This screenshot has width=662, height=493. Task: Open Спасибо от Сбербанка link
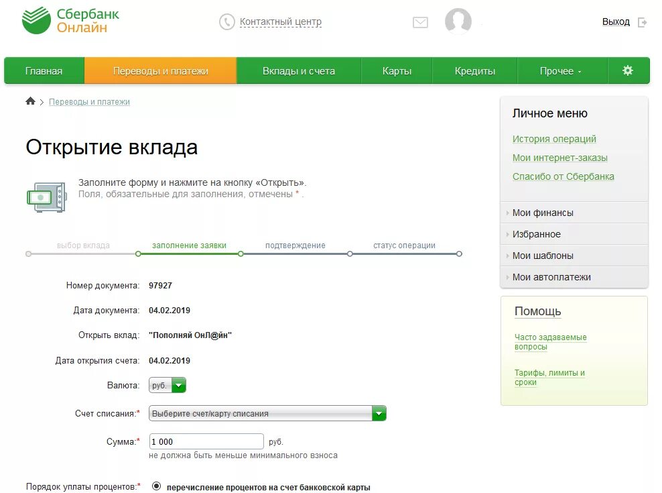coord(564,176)
